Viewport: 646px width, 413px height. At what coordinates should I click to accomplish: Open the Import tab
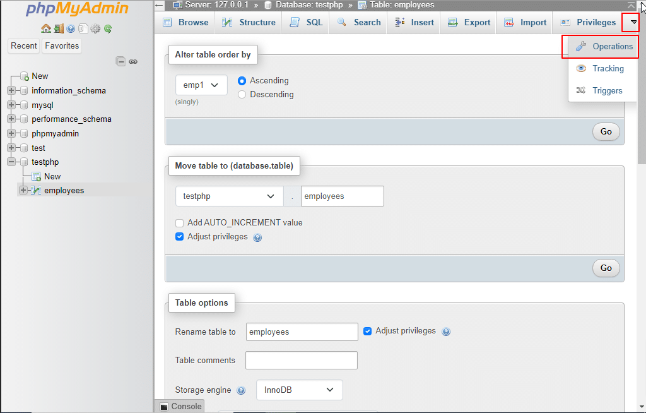pos(525,22)
